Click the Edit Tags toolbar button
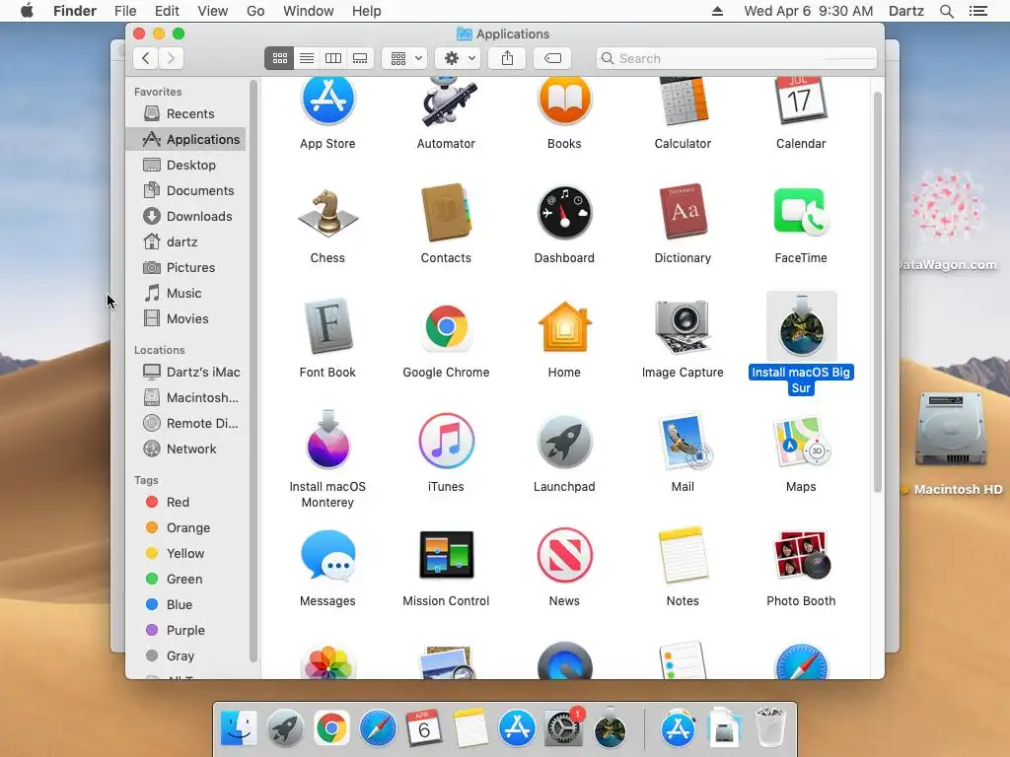1010x757 pixels. point(552,58)
